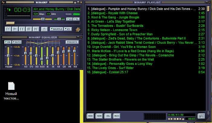Click the playlist vertical scrollbar handle
This screenshot has height=123, width=212.
208,9
